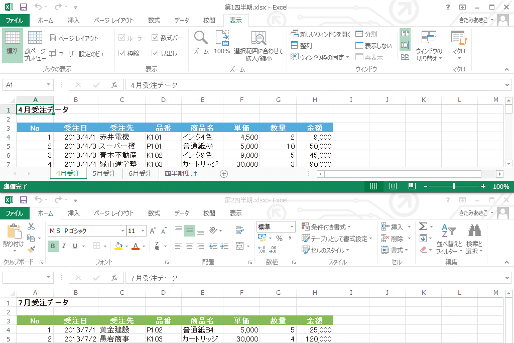Open the Zoom (ズーム) dialog
This screenshot has height=343, width=514.
(201, 43)
